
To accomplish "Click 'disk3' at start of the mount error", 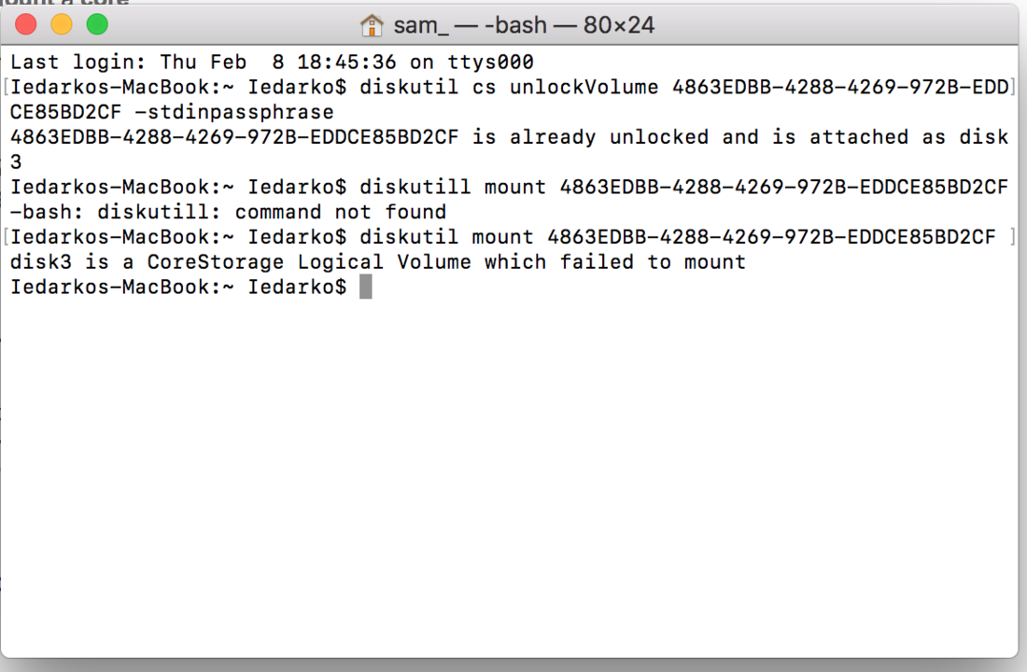I will pyautogui.click(x=40, y=262).
